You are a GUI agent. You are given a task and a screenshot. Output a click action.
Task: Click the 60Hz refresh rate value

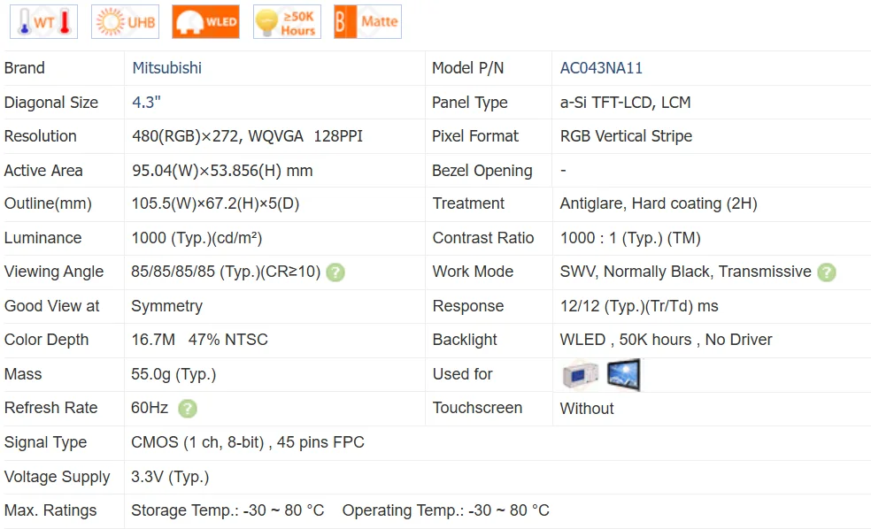point(150,408)
